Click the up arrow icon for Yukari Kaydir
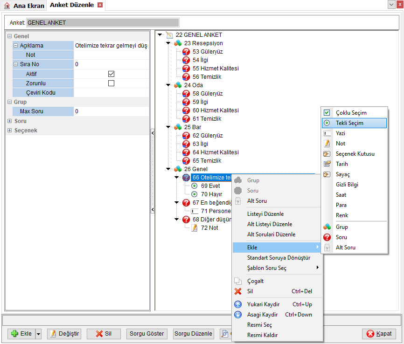This screenshot has width=404, height=344. pos(238,304)
